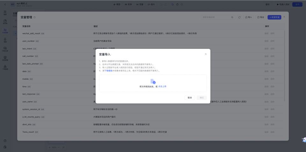Close the 变量导入 dialog with X
This screenshot has height=152, width=306.
coord(206,54)
